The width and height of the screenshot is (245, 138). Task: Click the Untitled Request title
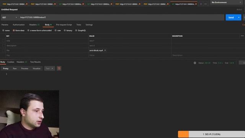pyautogui.click(x=9, y=10)
